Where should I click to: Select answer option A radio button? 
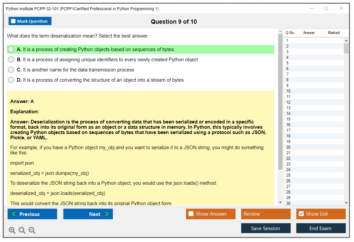(11, 49)
